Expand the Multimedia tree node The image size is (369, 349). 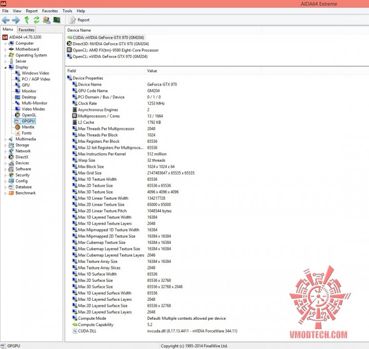click(x=5, y=139)
